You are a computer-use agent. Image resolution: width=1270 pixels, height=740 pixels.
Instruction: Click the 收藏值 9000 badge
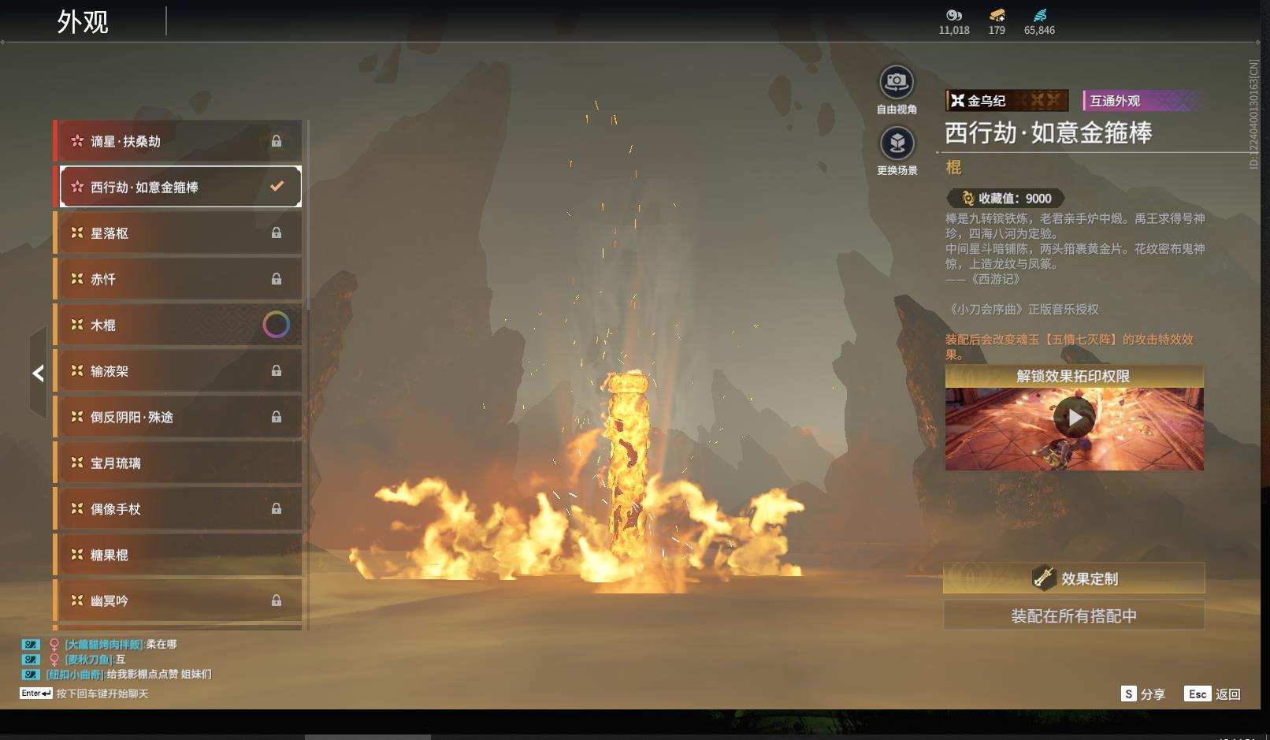1005,199
